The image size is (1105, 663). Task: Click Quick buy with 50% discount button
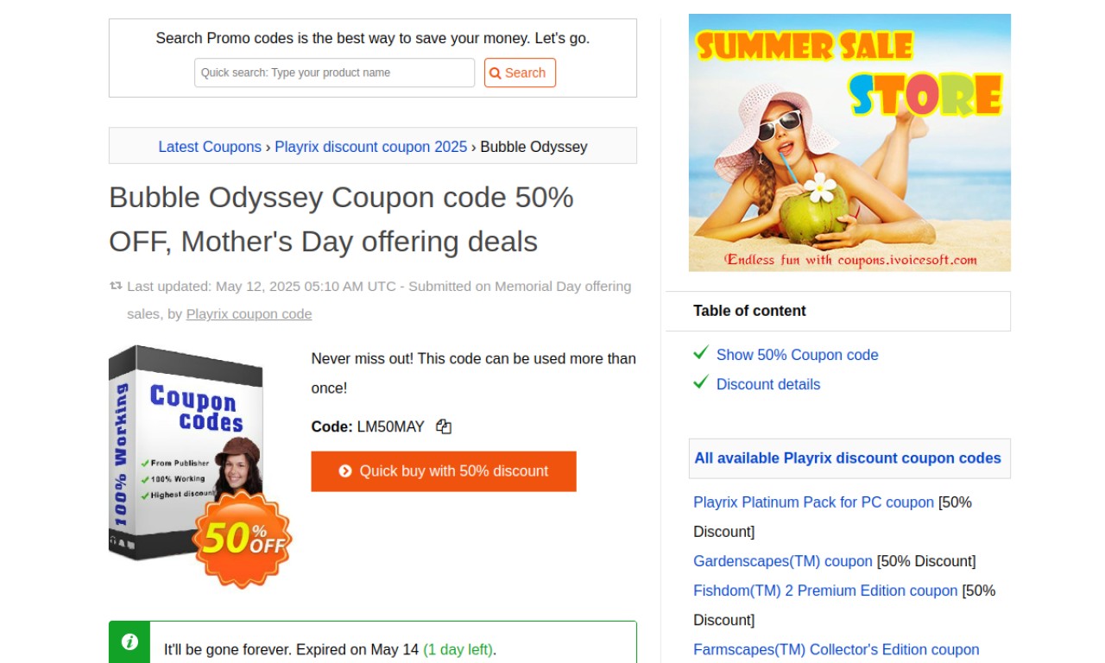[x=444, y=471]
